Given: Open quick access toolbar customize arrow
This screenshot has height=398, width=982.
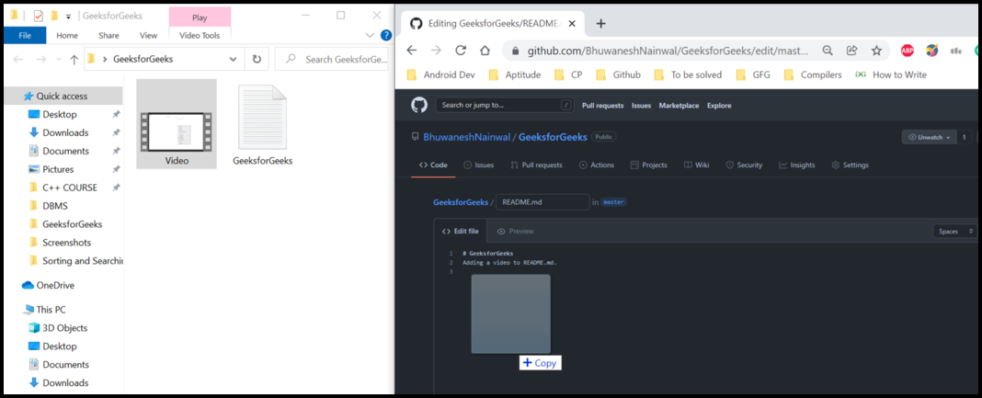Looking at the screenshot, I should click(68, 17).
